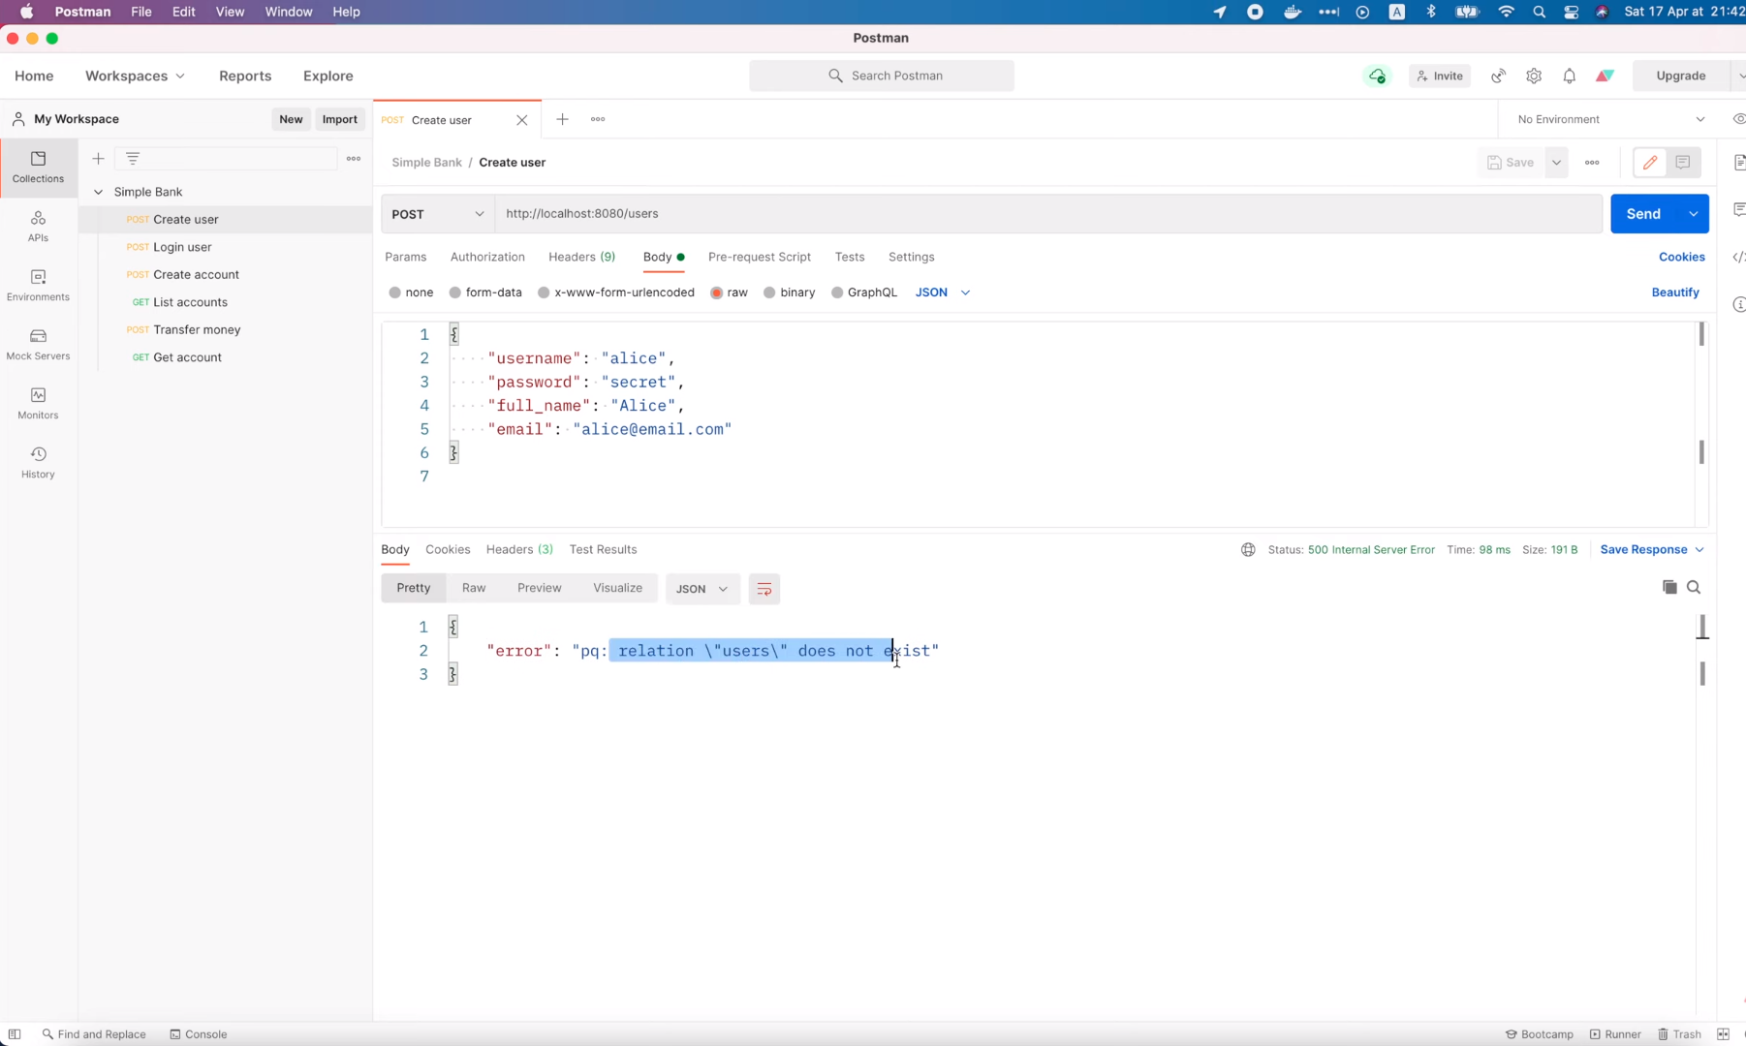The image size is (1746, 1046).
Task: Open the Save Response dropdown
Action: click(1652, 549)
